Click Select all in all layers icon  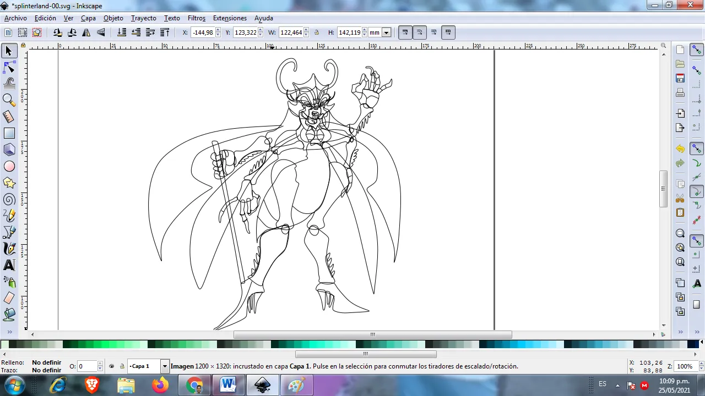(23, 32)
